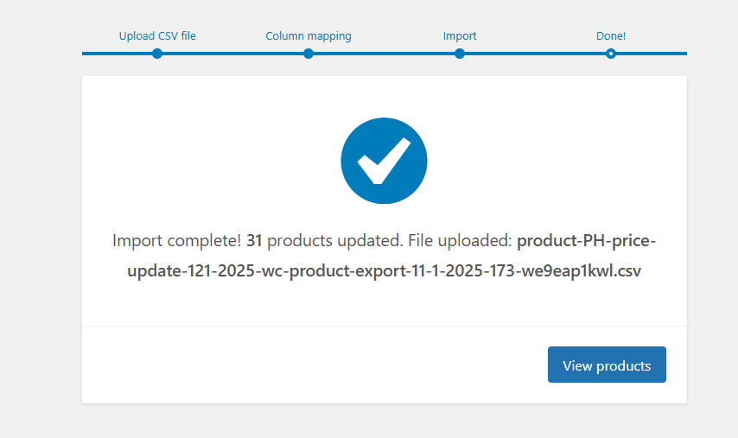
Task: Select the Column mapping step label
Action: (x=309, y=36)
